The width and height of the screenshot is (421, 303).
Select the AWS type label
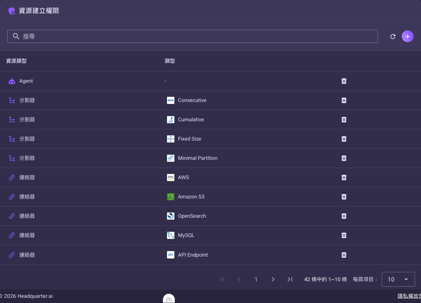tap(183, 177)
